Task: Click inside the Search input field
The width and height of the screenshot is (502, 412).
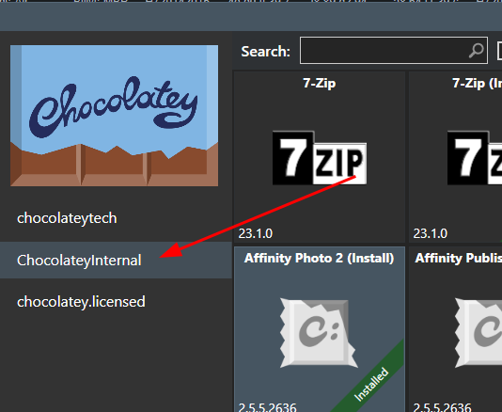Action: pyautogui.click(x=394, y=50)
